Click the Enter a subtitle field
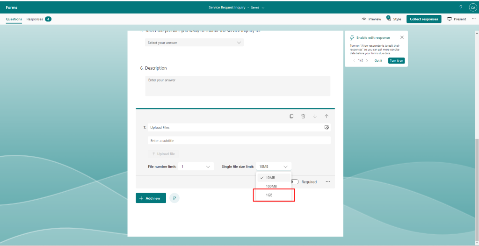Image resolution: width=479 pixels, height=246 pixels. pos(239,140)
